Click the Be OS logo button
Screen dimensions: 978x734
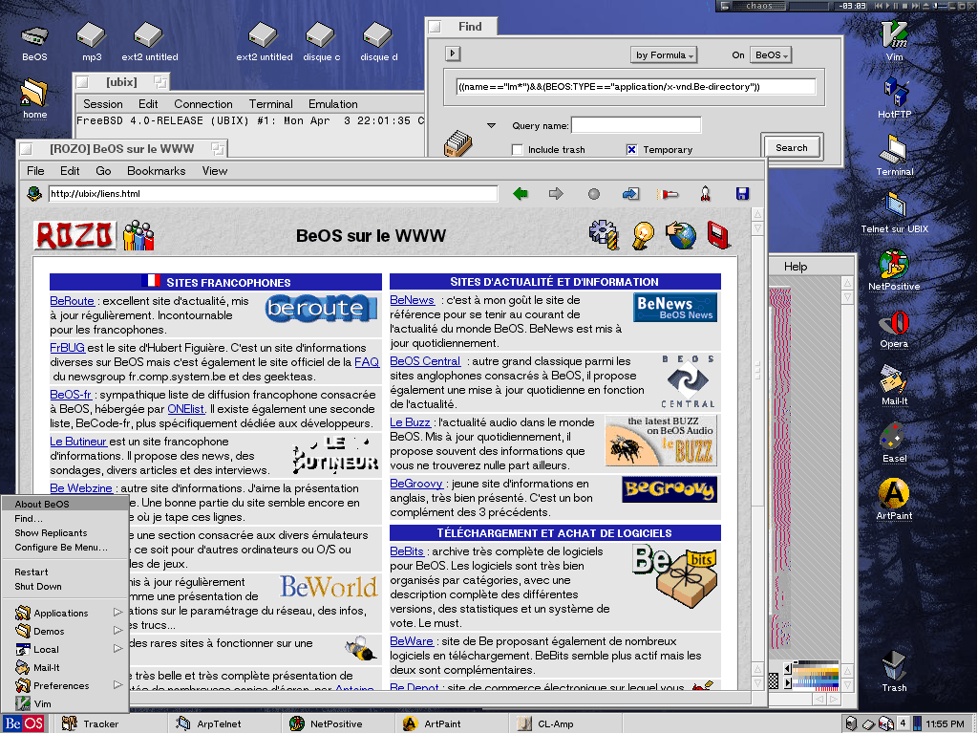24,724
